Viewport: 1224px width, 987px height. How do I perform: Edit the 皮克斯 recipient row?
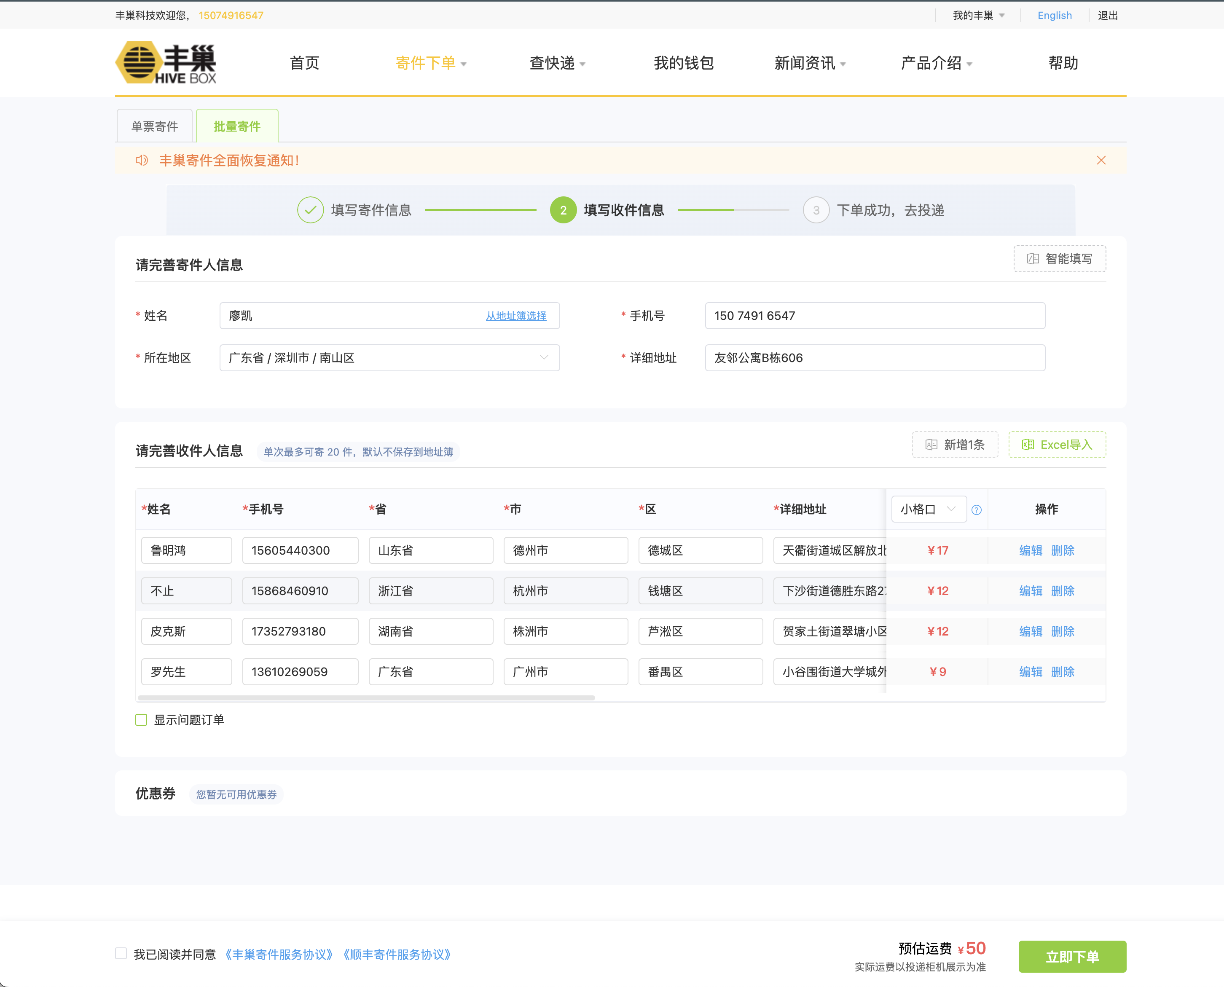coord(1030,631)
